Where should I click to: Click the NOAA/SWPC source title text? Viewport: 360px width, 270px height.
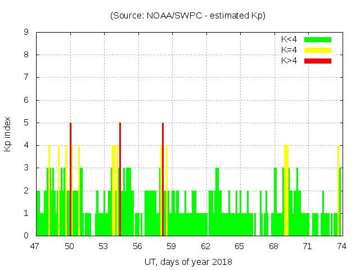(187, 16)
